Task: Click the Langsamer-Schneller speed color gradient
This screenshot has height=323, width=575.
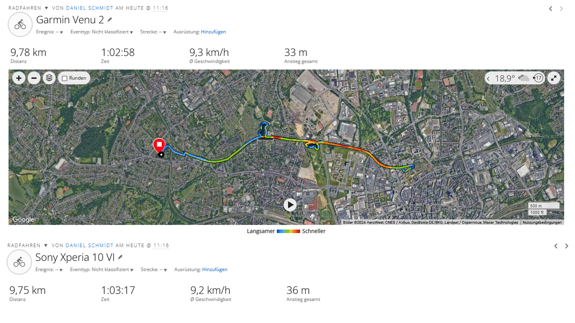Action: click(x=288, y=231)
